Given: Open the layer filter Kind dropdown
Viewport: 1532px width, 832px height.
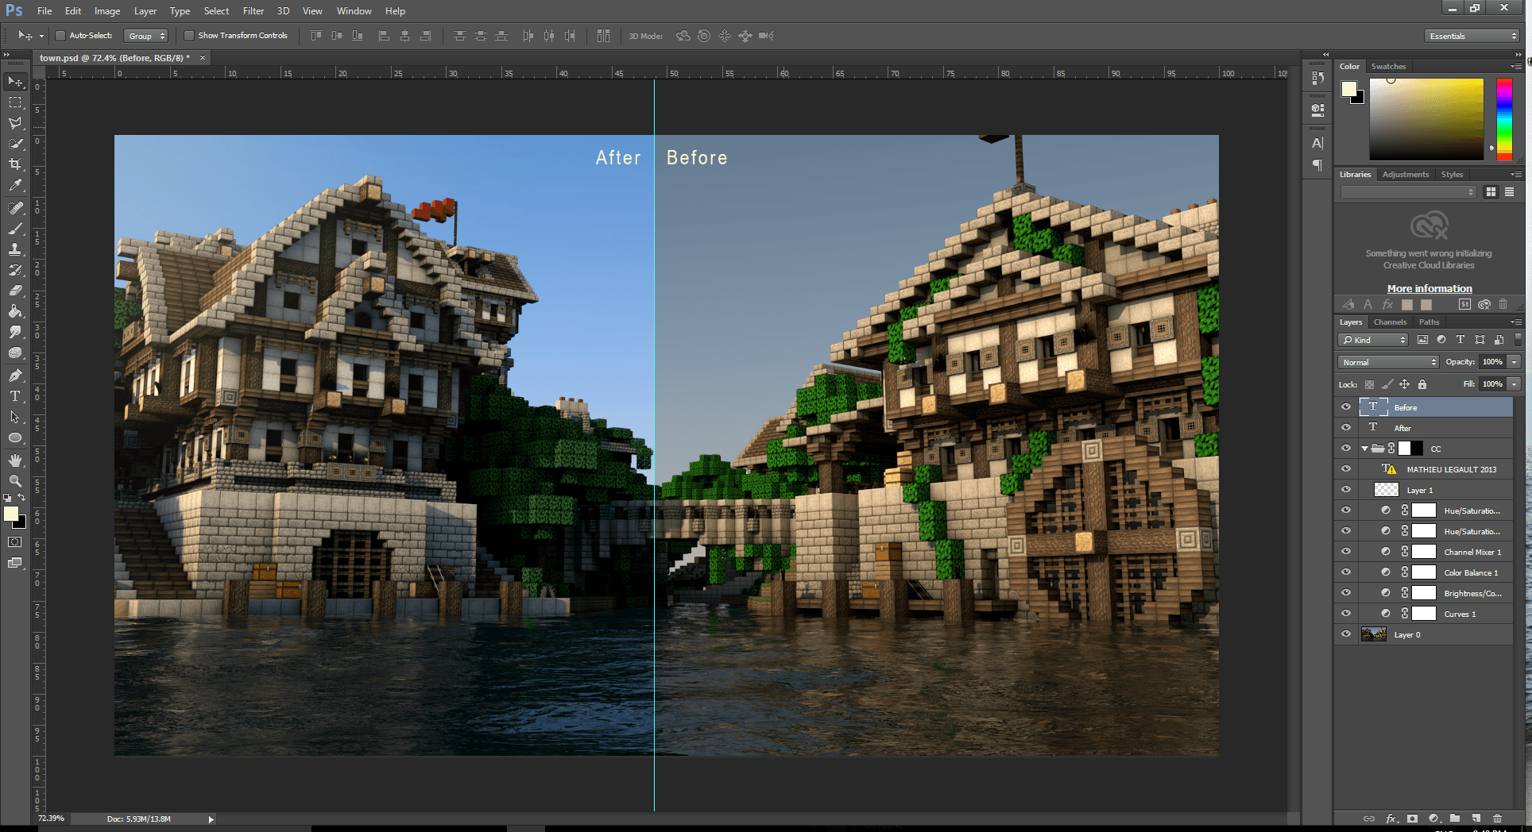Looking at the screenshot, I should (1373, 340).
